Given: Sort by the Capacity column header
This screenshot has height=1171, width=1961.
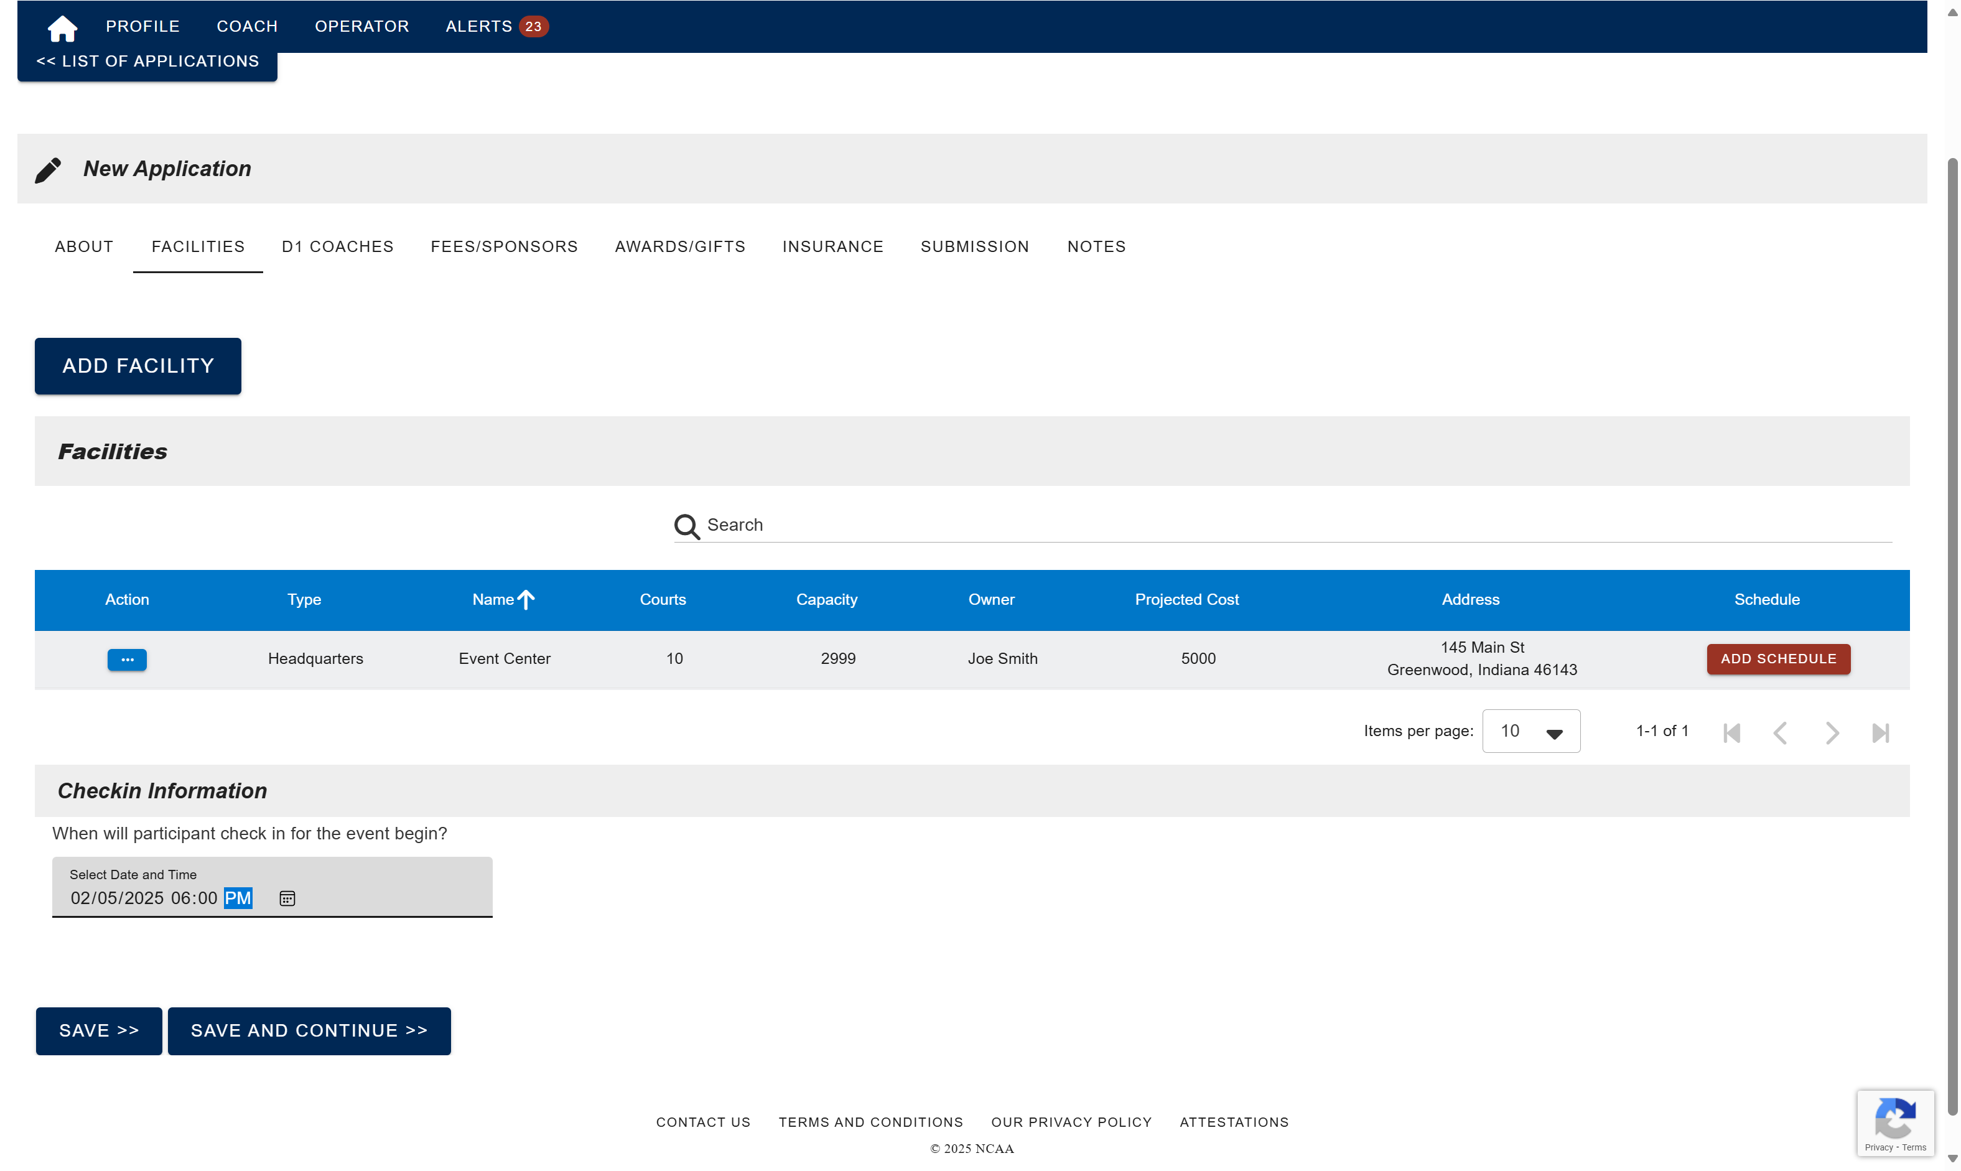Looking at the screenshot, I should click(826, 600).
